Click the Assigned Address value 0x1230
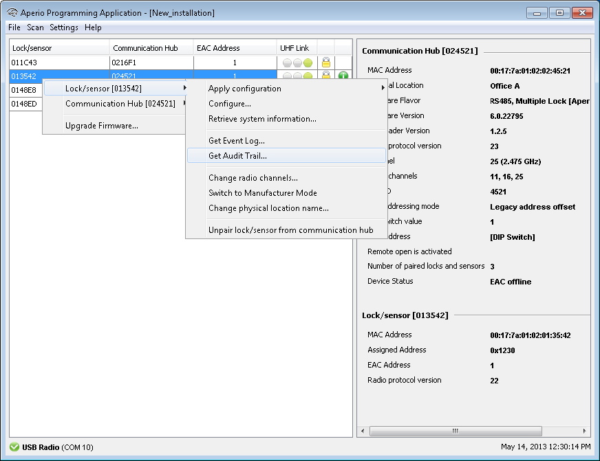Viewport: 600px width, 461px height. click(502, 350)
